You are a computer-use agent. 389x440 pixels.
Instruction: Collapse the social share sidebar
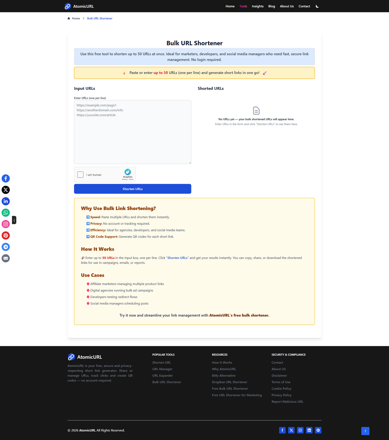(x=14, y=220)
